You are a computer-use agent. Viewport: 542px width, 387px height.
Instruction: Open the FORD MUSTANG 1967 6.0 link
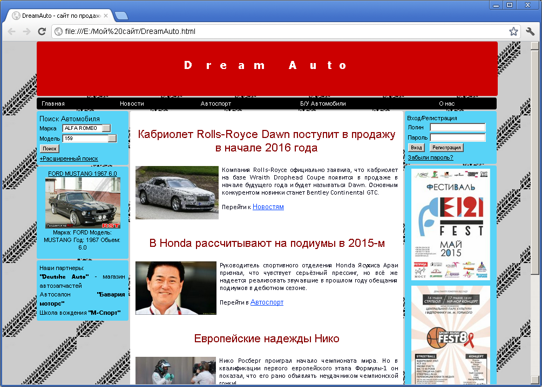click(82, 174)
